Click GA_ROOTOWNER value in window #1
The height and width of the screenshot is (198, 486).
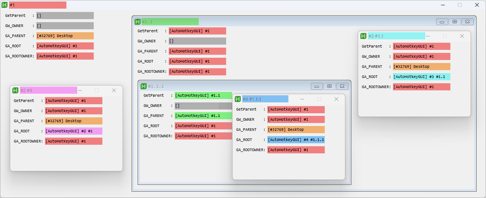pyautogui.click(x=65, y=56)
